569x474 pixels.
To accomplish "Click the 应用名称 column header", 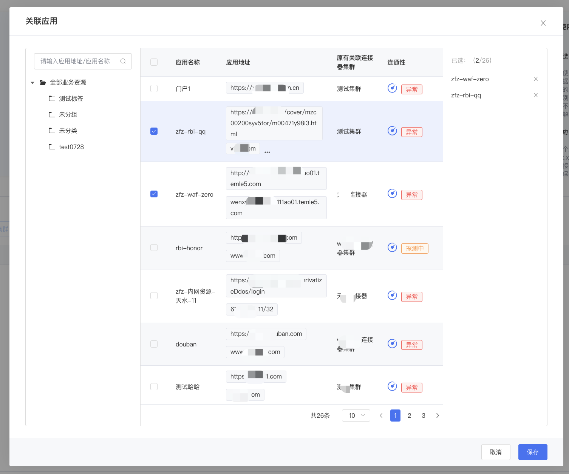I will click(x=188, y=62).
